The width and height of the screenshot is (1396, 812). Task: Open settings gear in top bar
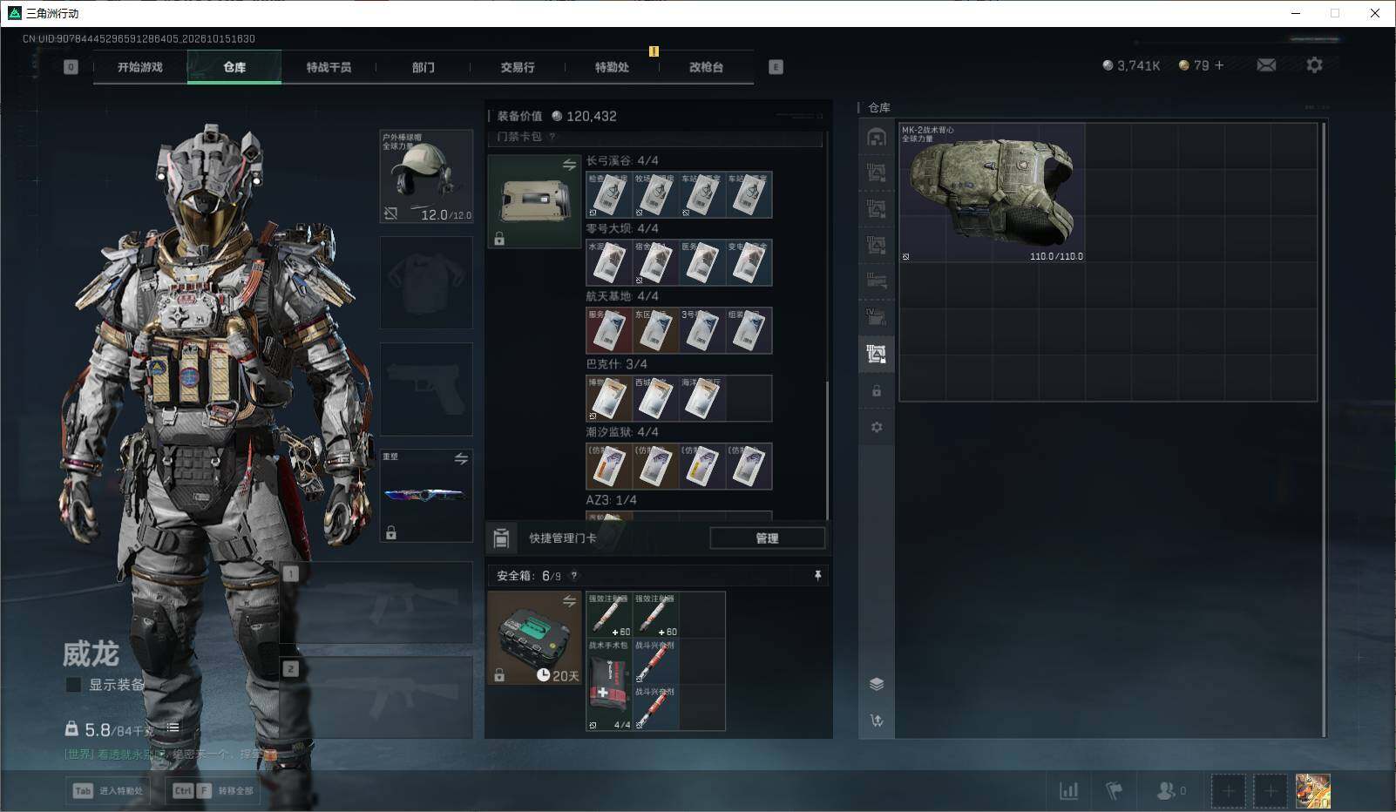coord(1314,65)
